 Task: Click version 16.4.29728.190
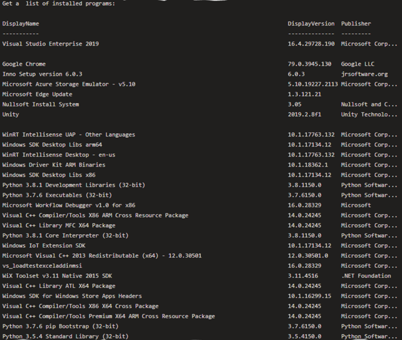(311, 44)
